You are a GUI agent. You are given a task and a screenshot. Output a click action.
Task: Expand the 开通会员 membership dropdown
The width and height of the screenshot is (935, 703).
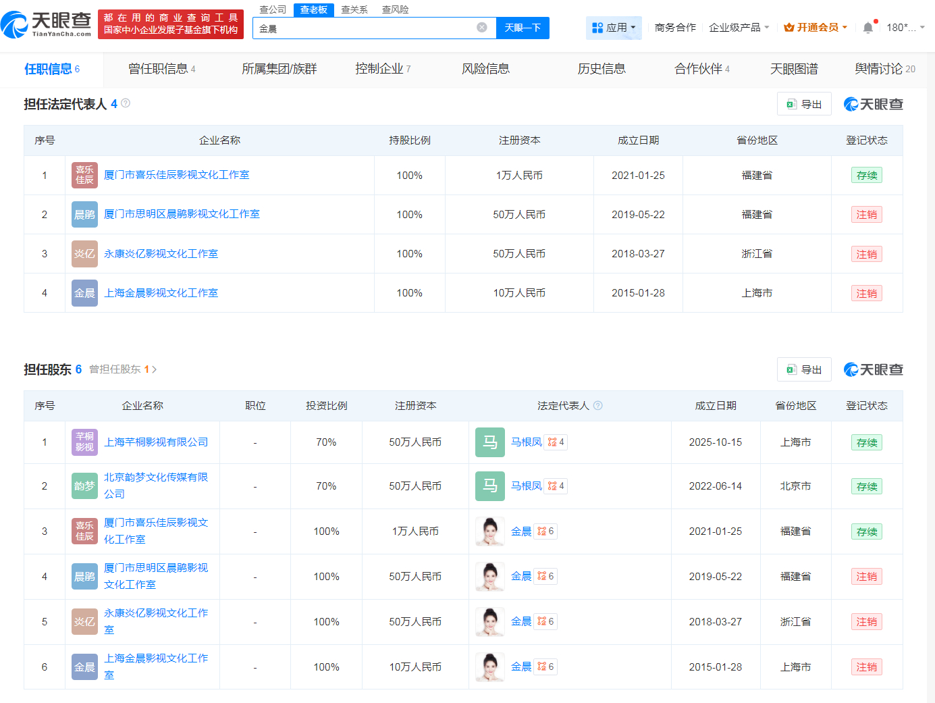(816, 28)
